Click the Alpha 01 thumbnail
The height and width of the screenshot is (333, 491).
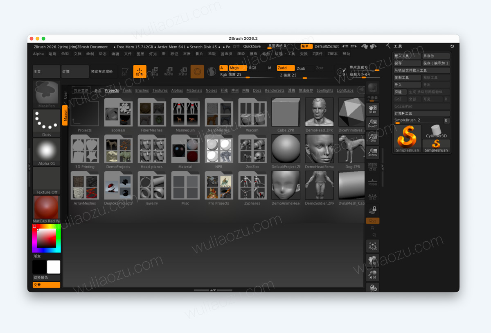point(46,152)
